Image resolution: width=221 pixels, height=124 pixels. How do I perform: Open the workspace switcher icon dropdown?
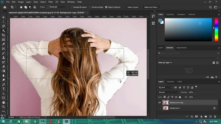point(215,7)
